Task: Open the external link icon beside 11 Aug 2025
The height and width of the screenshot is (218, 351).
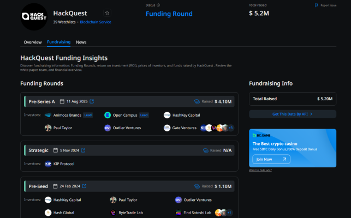Action: point(92,101)
